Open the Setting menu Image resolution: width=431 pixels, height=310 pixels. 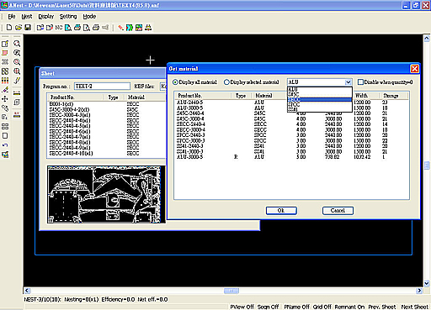(x=68, y=17)
